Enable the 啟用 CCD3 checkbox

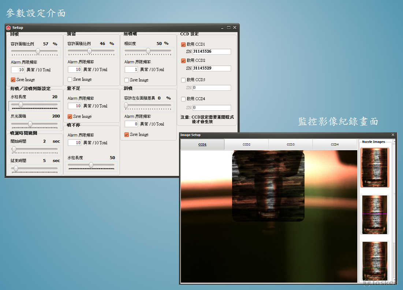pos(184,80)
